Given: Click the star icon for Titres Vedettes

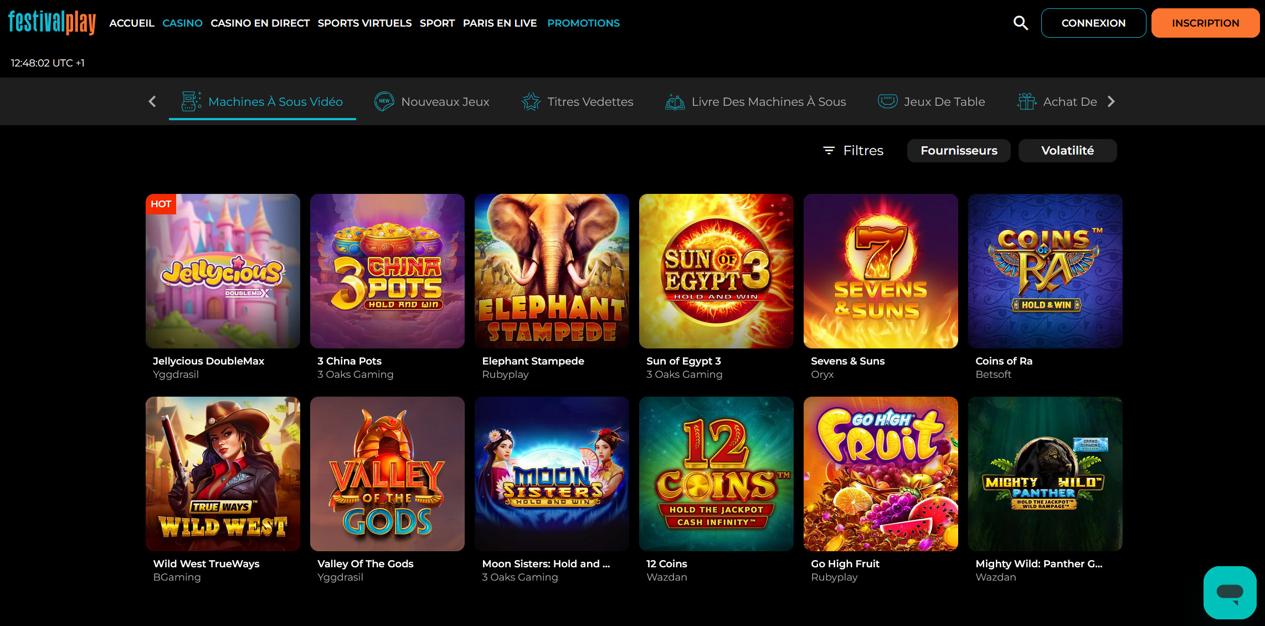Looking at the screenshot, I should (531, 101).
